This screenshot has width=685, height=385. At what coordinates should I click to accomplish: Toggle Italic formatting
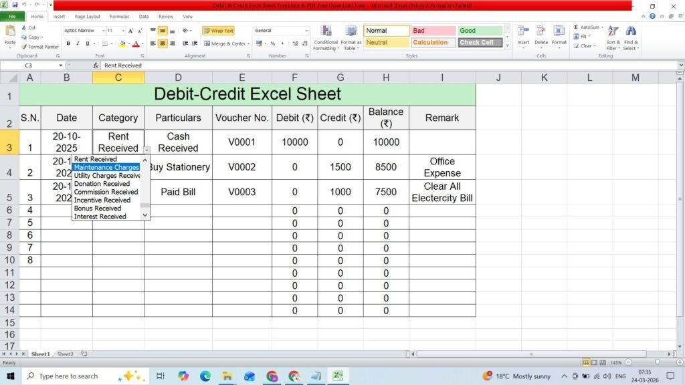(78, 43)
